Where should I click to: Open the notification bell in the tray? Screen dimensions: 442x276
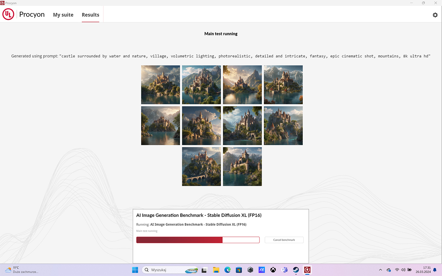tap(435, 270)
